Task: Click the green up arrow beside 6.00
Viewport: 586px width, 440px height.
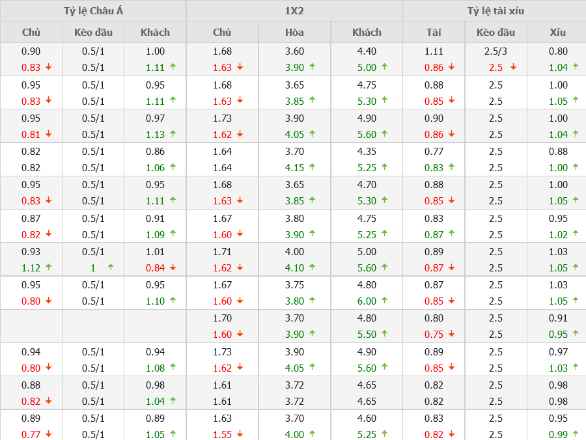Action: click(385, 300)
